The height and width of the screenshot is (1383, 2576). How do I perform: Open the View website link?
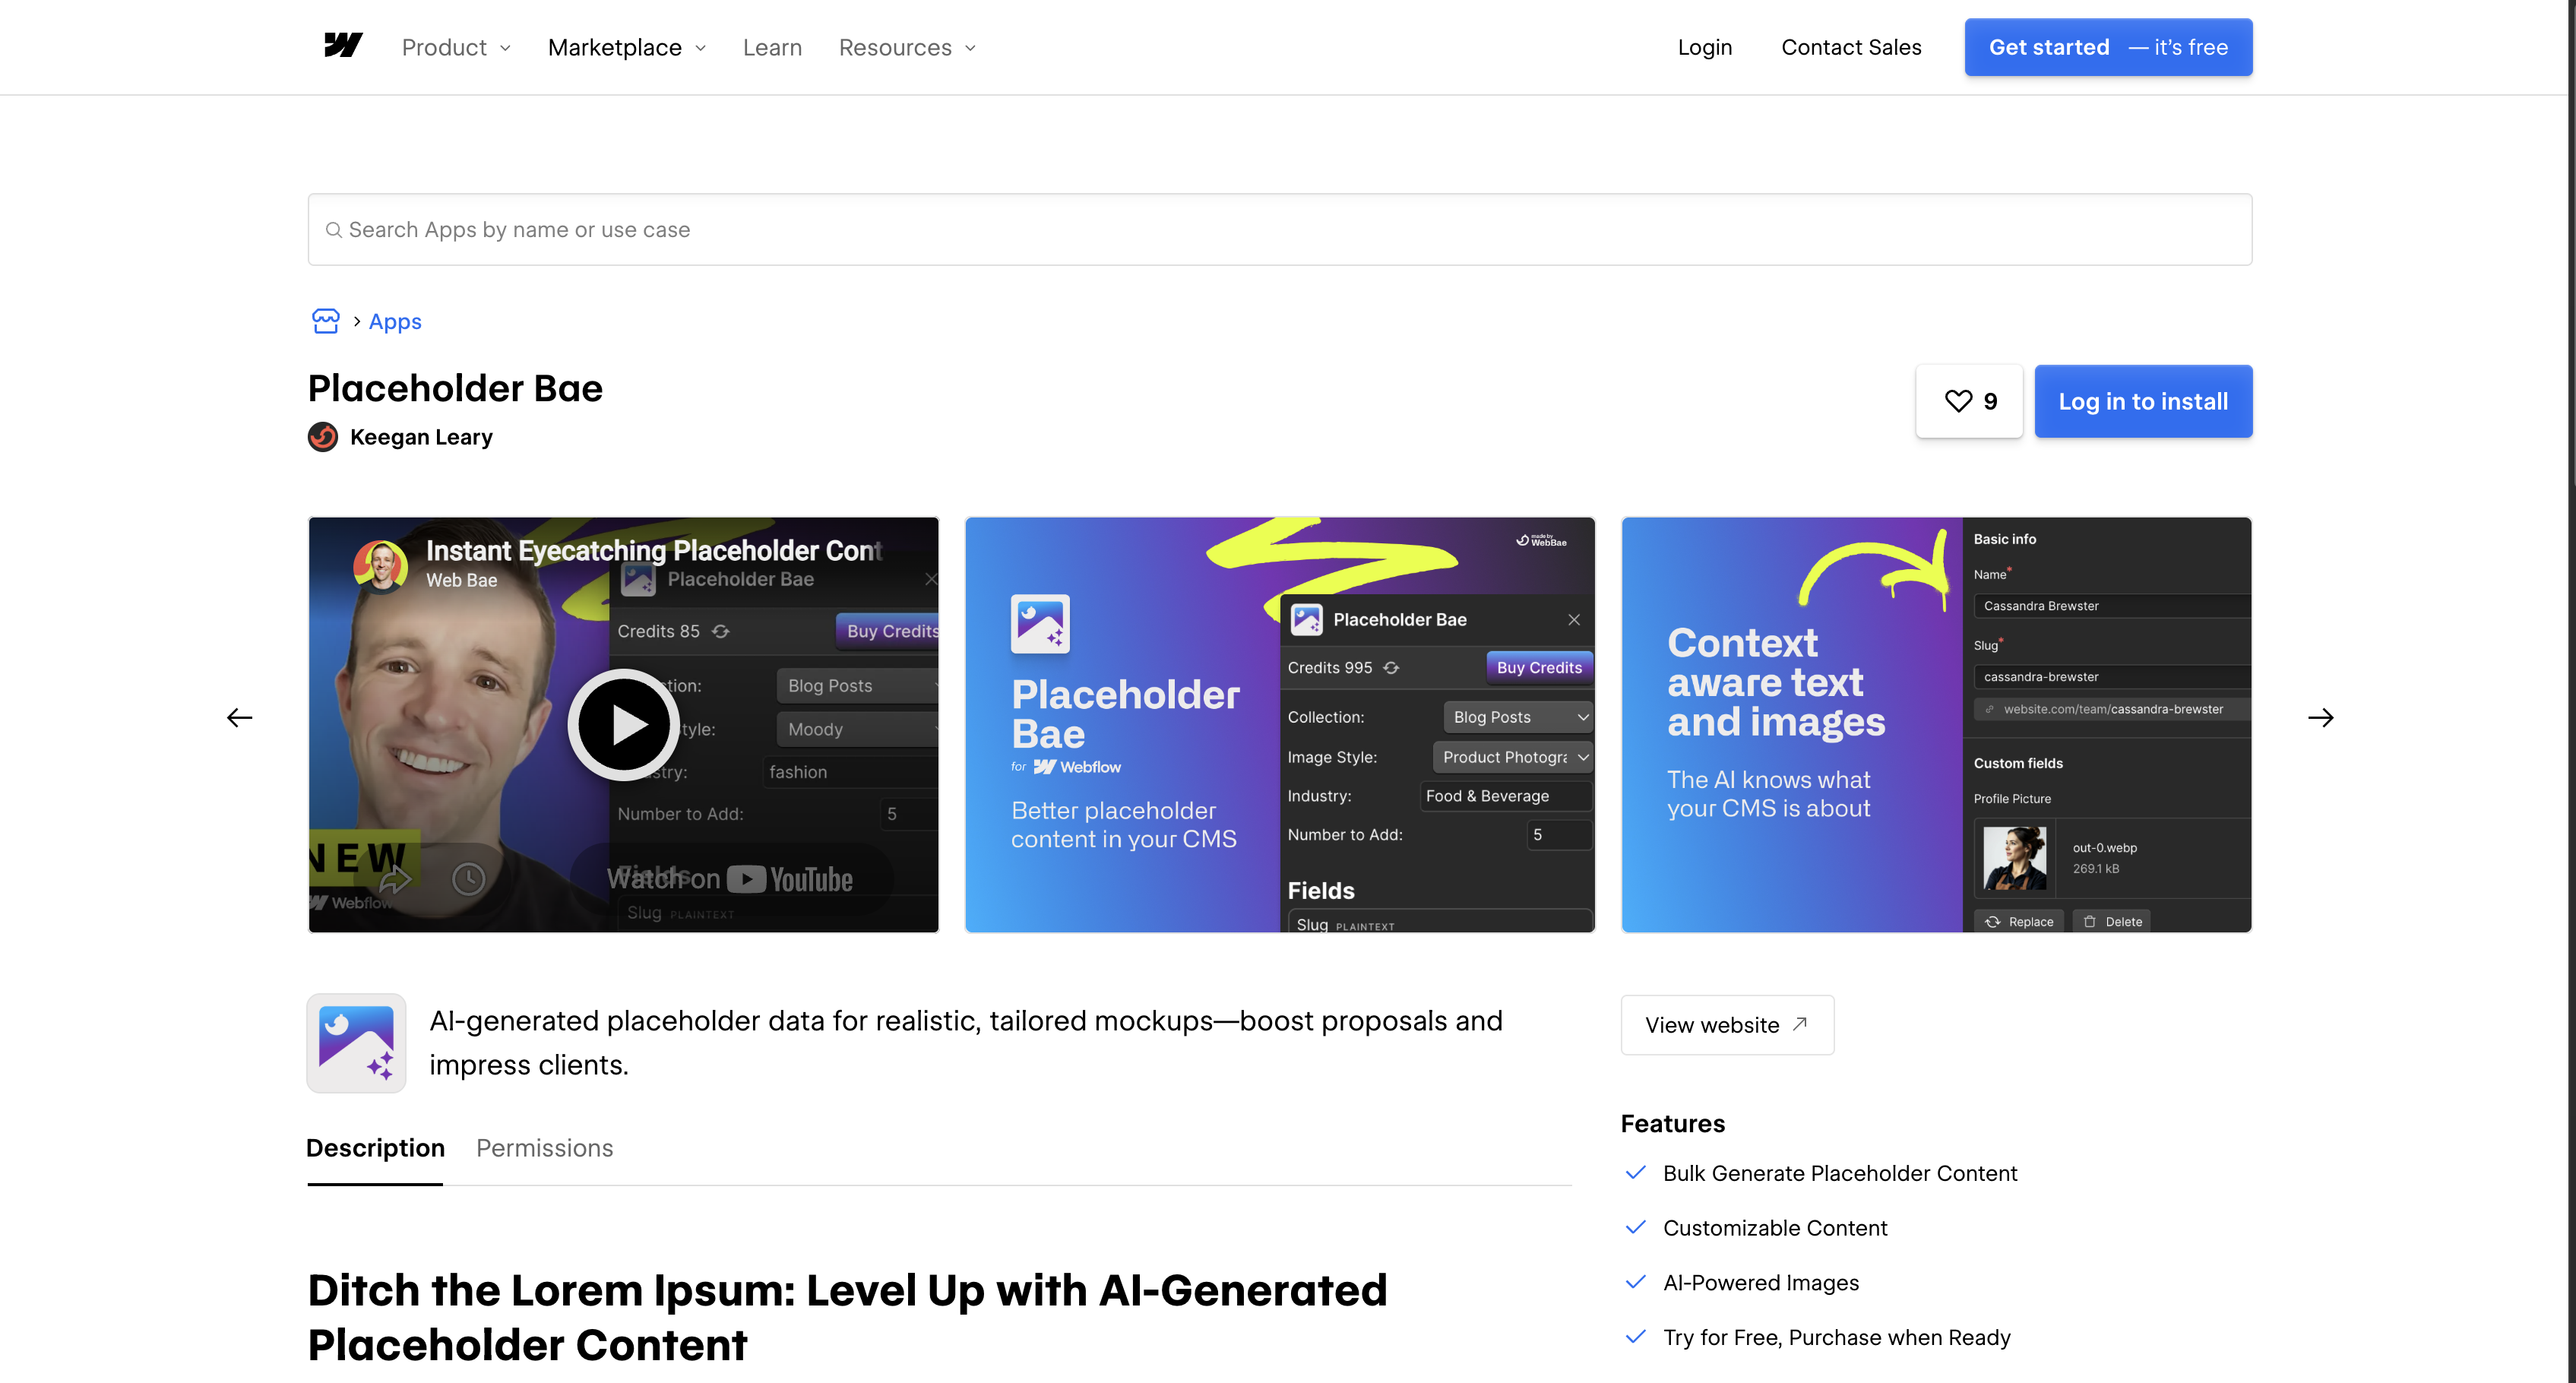tap(1727, 1025)
